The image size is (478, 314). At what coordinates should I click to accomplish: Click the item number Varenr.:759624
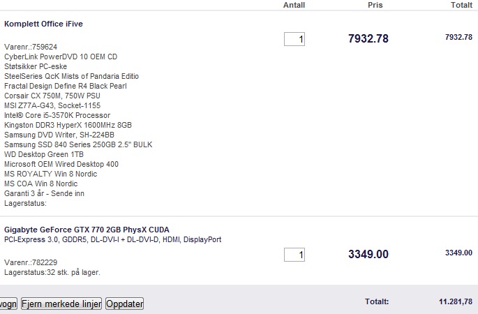tap(31, 47)
